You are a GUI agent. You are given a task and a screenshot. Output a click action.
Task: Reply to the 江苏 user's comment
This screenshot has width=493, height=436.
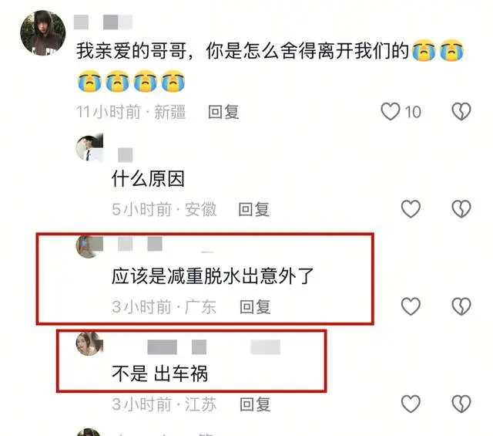255,404
